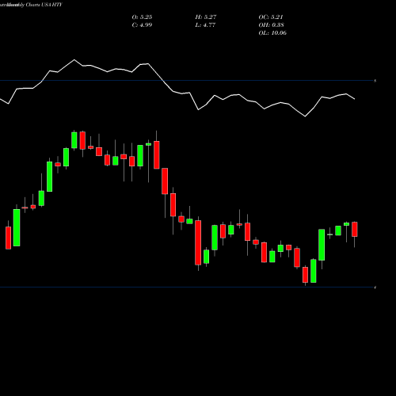396x396 pixels.
Task: Click the close value 'C: 4.99'
Action: click(142, 25)
